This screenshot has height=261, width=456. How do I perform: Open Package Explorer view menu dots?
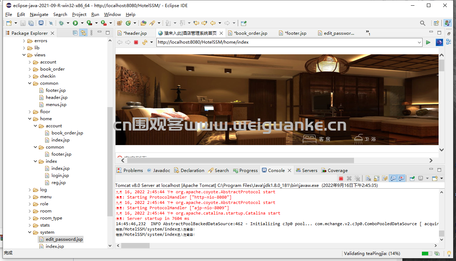(91, 33)
